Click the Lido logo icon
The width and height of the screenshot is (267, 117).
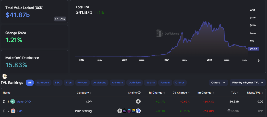tap(13, 111)
